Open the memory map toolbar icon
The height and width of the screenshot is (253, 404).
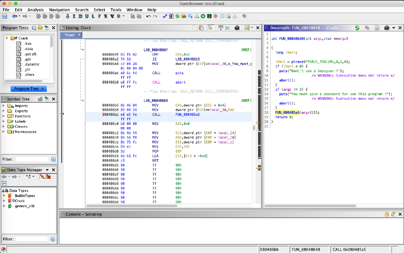pos(209,16)
